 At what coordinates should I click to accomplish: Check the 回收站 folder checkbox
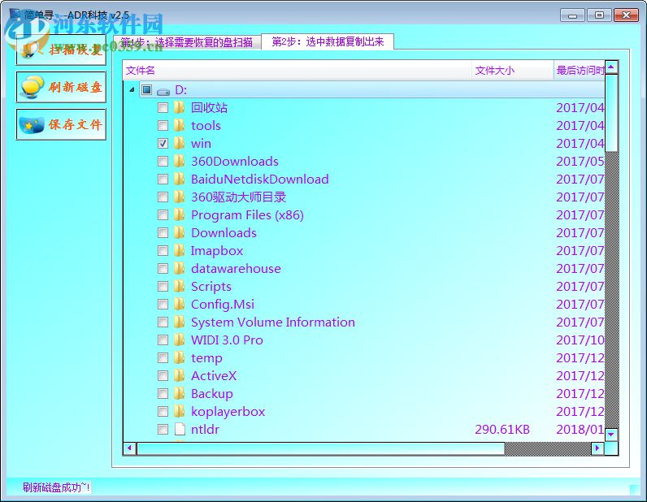click(163, 108)
